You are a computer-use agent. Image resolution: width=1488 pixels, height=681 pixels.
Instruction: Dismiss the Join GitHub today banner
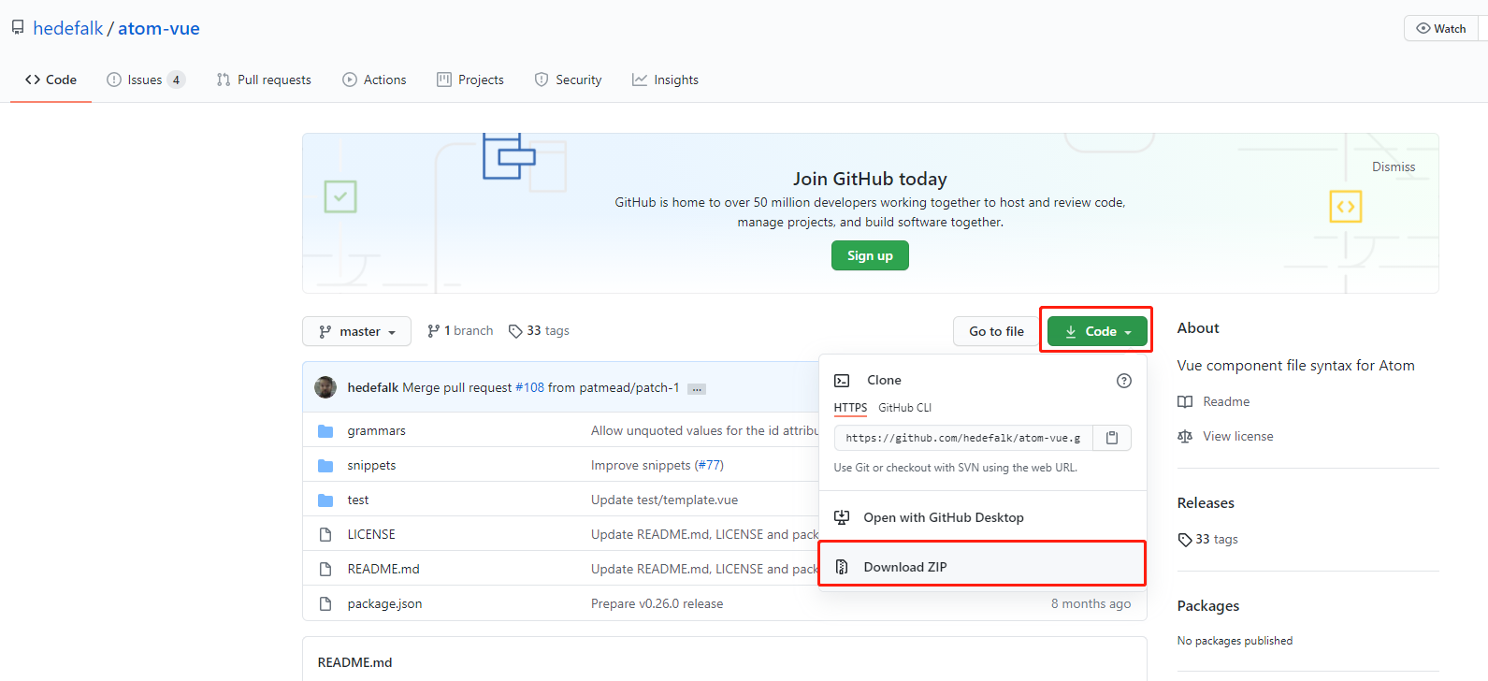click(1394, 167)
